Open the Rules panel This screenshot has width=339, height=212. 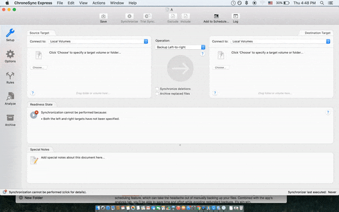[x=10, y=77]
